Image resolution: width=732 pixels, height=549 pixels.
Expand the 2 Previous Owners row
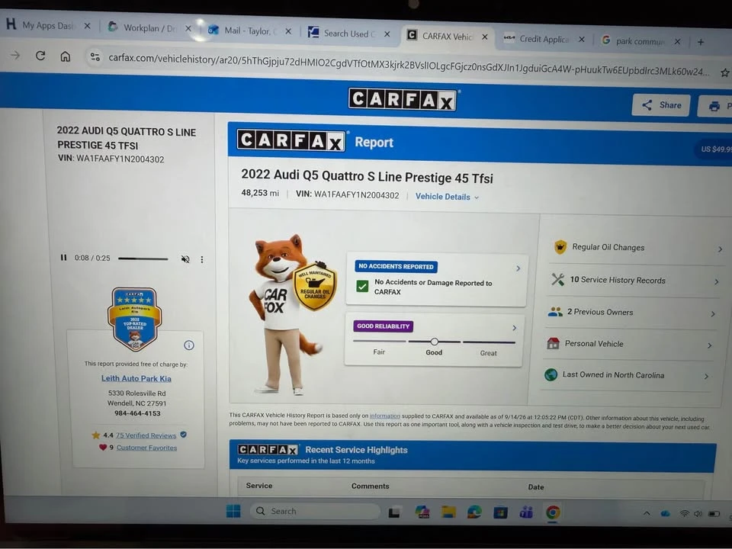[x=633, y=313]
